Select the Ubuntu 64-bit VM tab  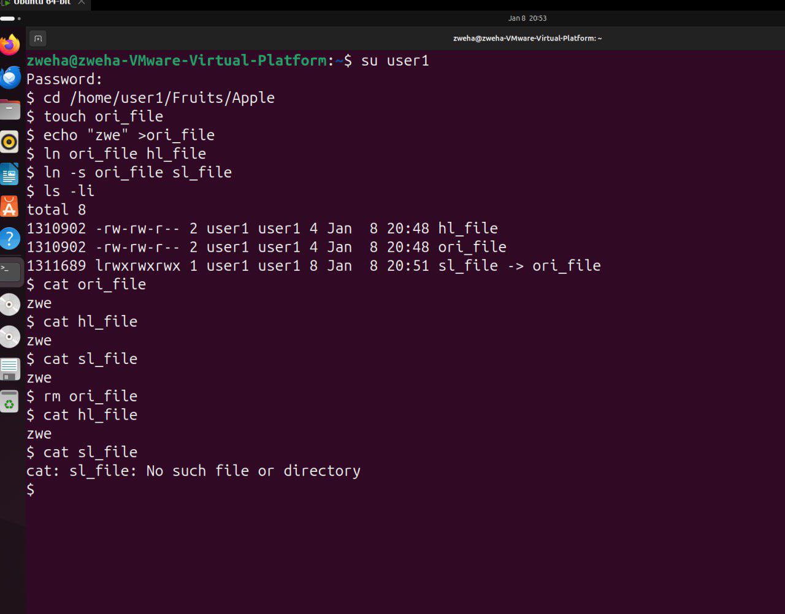(42, 3)
